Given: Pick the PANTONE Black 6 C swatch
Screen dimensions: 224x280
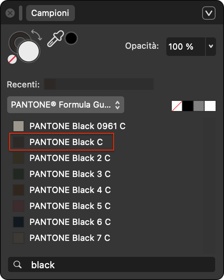Looking at the screenshot, I should pos(62,222).
